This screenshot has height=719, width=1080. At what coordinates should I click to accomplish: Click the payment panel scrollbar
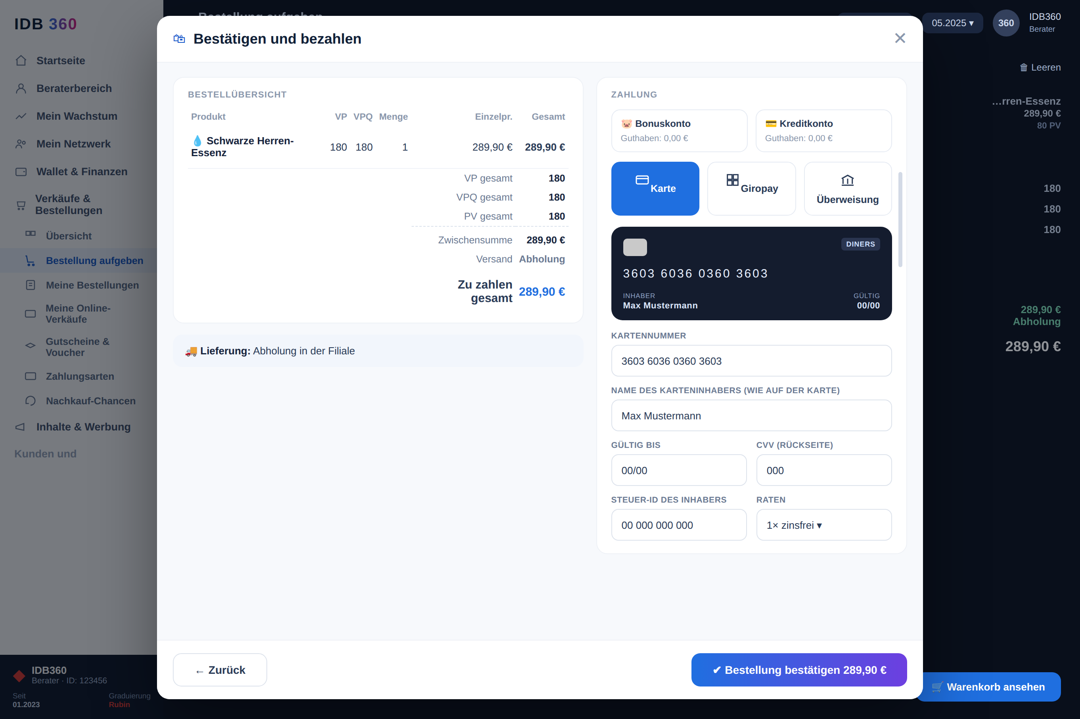pos(900,219)
